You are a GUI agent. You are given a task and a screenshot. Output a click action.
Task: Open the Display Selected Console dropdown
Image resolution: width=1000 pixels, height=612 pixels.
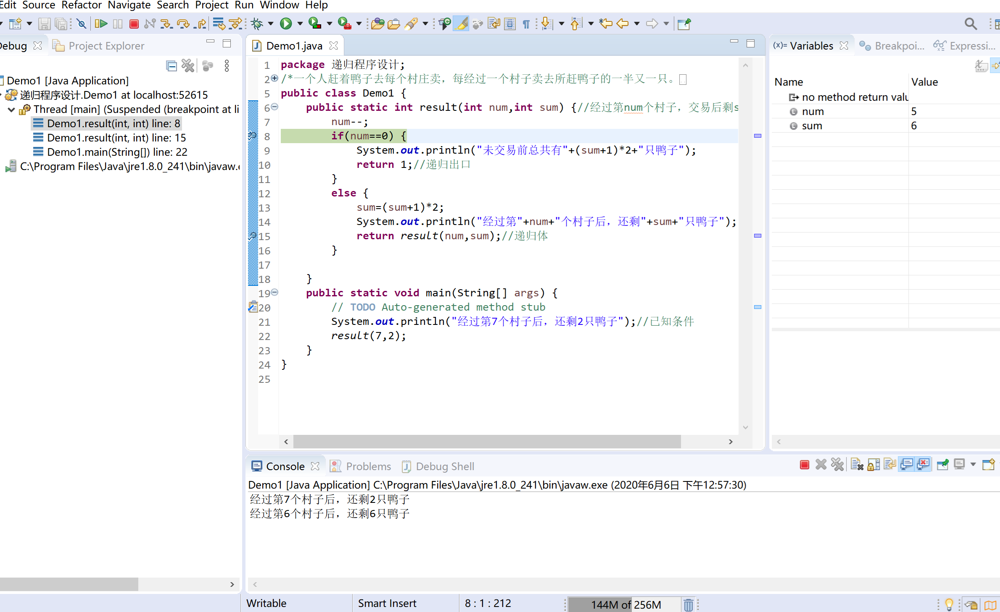(x=973, y=465)
